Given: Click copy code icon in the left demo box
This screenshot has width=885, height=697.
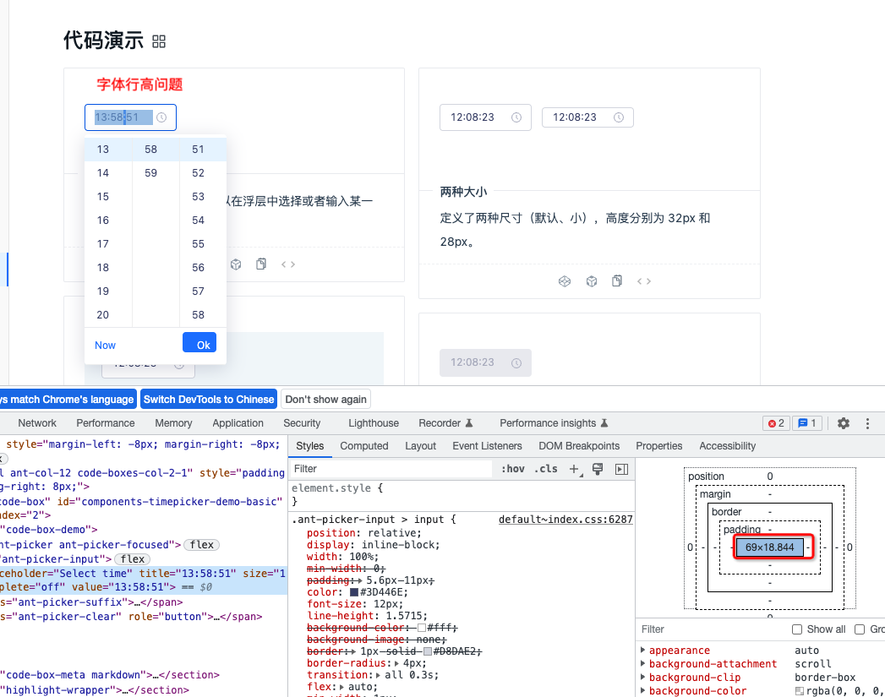Looking at the screenshot, I should pyautogui.click(x=261, y=264).
